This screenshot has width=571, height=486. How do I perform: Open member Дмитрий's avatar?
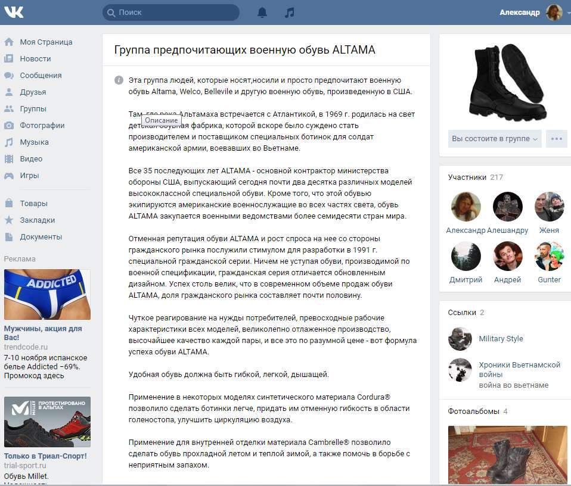click(466, 256)
